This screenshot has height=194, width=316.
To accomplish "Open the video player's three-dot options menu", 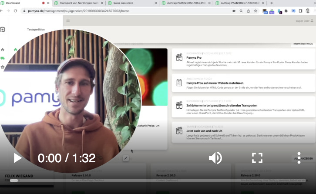I will pyautogui.click(x=299, y=158).
